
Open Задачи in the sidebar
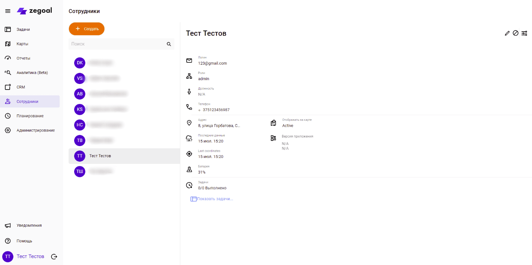tap(23, 29)
